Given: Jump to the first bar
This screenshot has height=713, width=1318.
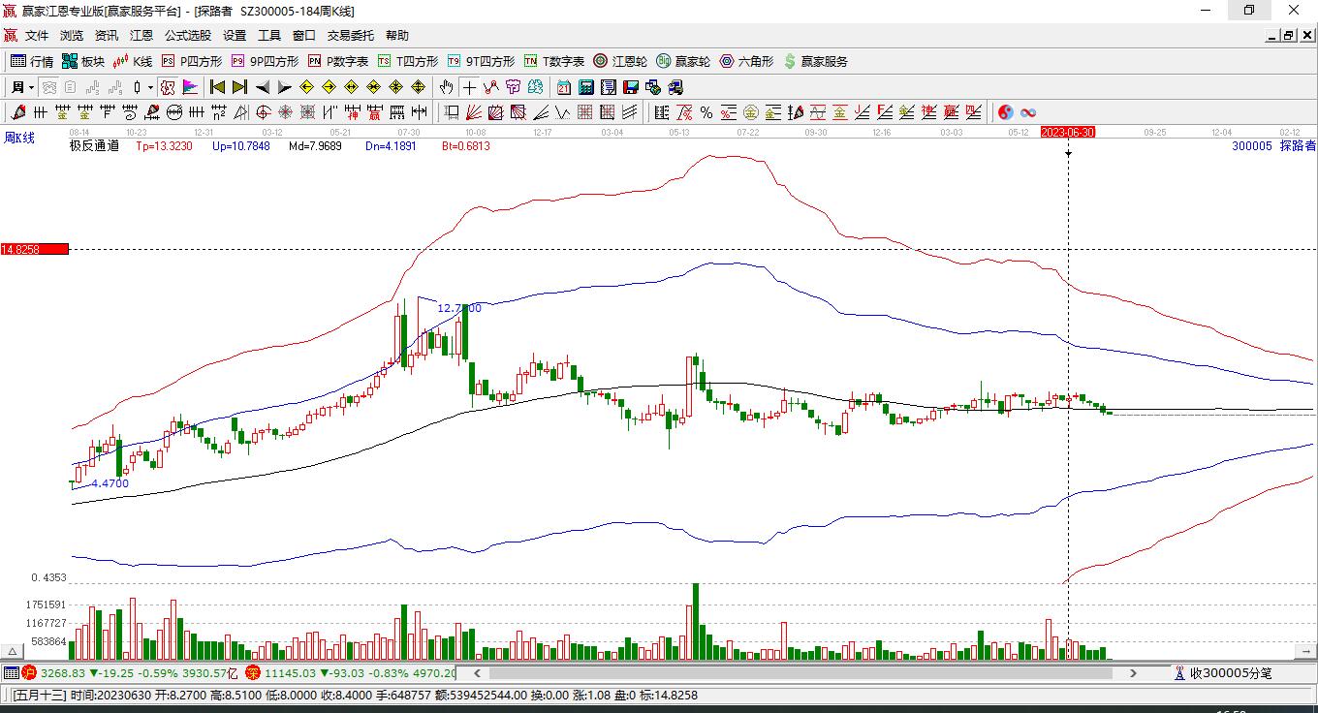Looking at the screenshot, I should pos(218,87).
